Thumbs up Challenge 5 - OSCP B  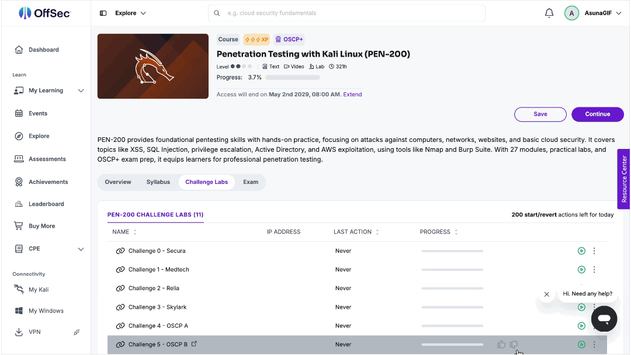pyautogui.click(x=501, y=344)
